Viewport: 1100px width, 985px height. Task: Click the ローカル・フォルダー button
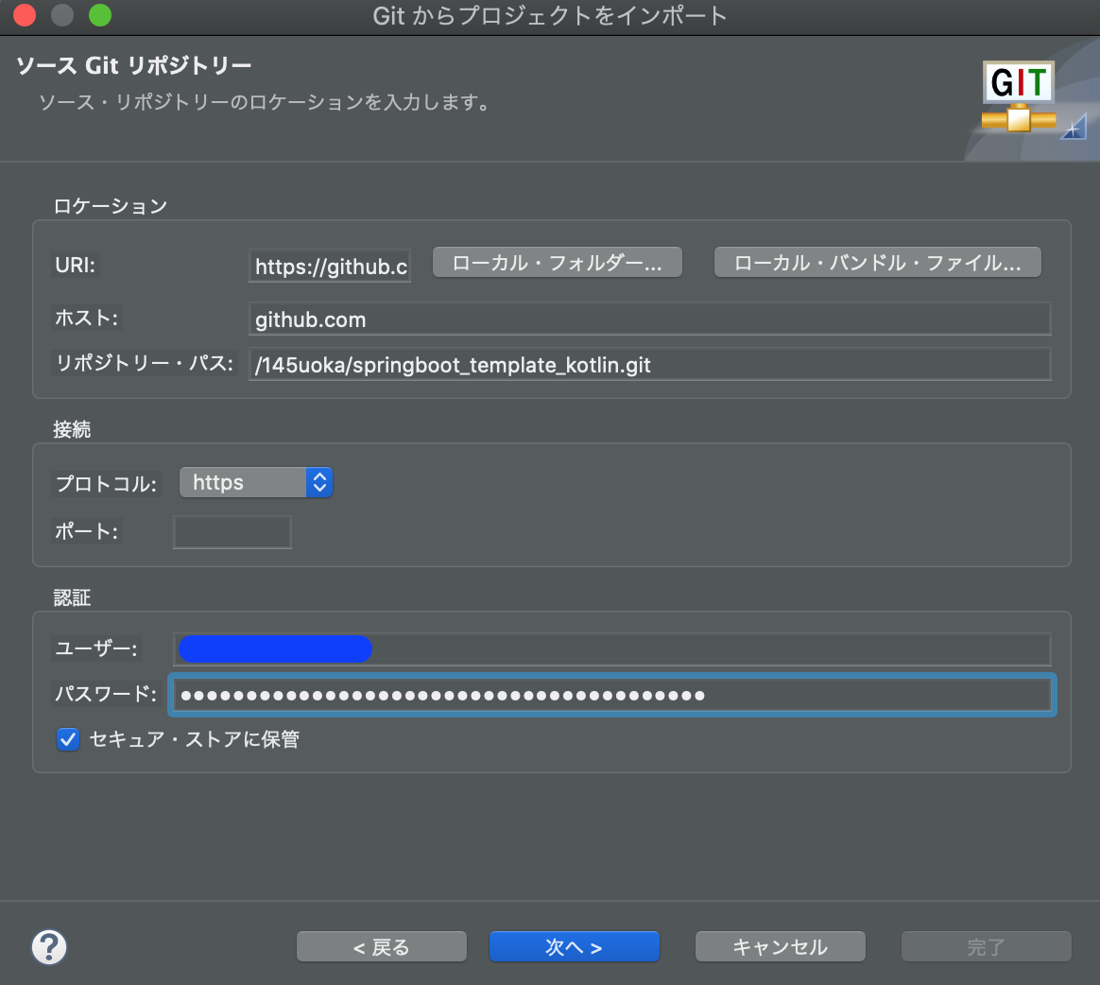557,262
